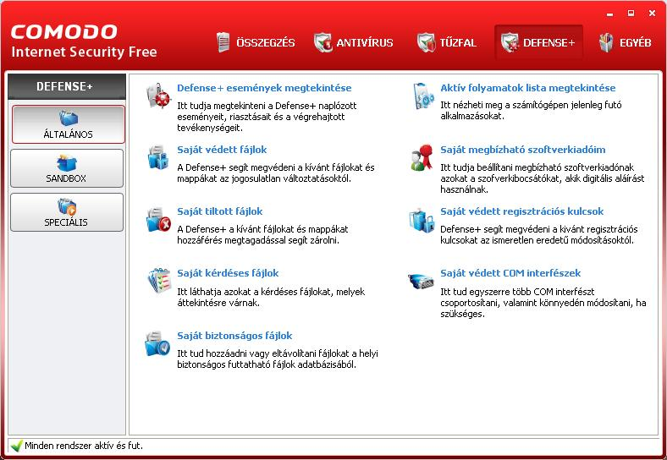
Task: Click the safe files shield folder icon
Action: pyautogui.click(x=157, y=343)
